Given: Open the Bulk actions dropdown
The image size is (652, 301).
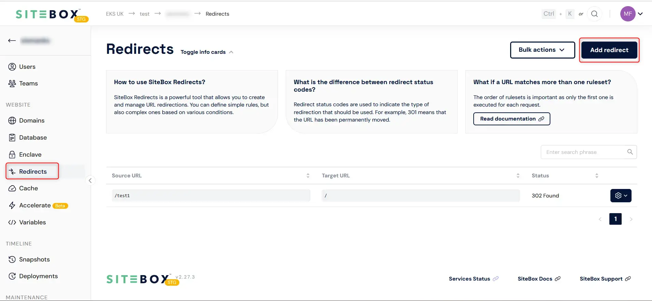Looking at the screenshot, I should tap(543, 50).
